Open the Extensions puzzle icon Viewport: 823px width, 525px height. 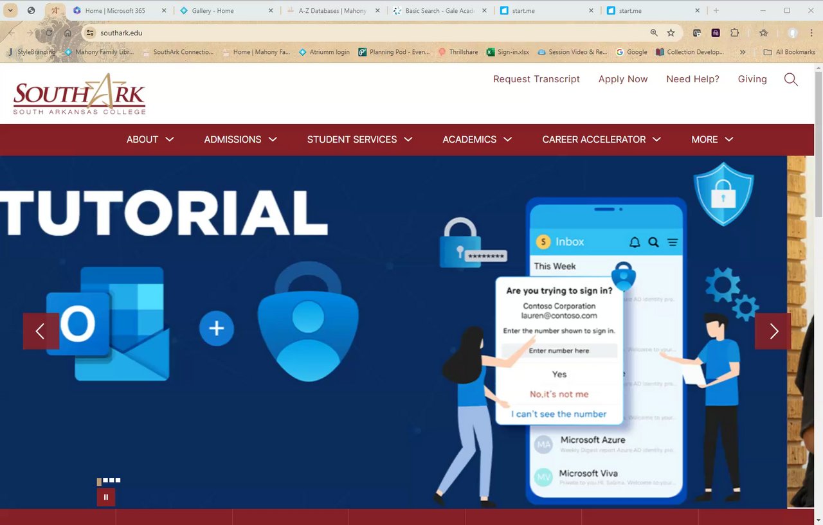(735, 33)
